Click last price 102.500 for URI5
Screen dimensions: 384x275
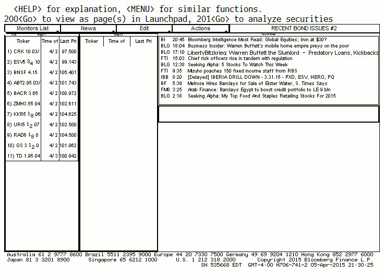[x=68, y=125]
